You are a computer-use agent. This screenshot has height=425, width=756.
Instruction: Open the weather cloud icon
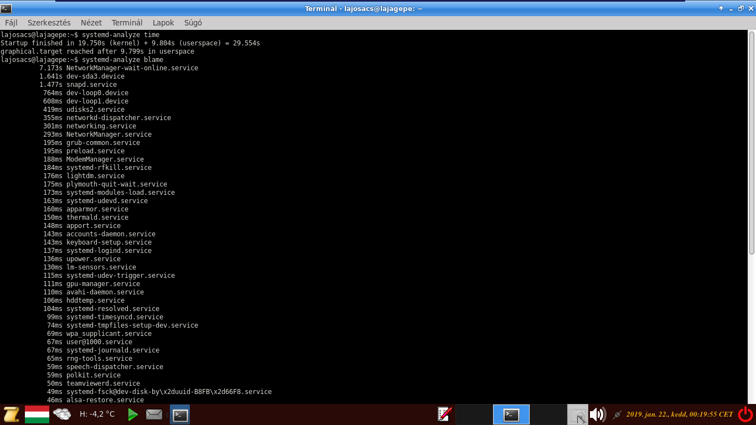[x=62, y=414]
